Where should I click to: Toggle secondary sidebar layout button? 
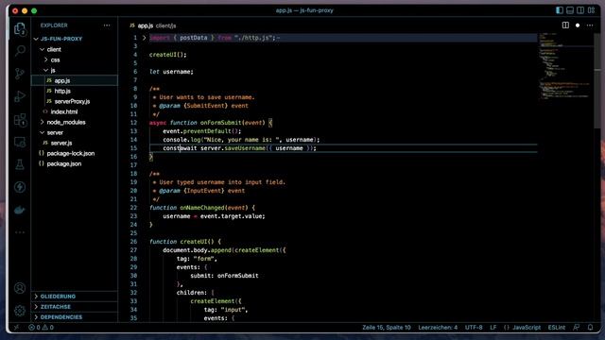[x=580, y=10]
